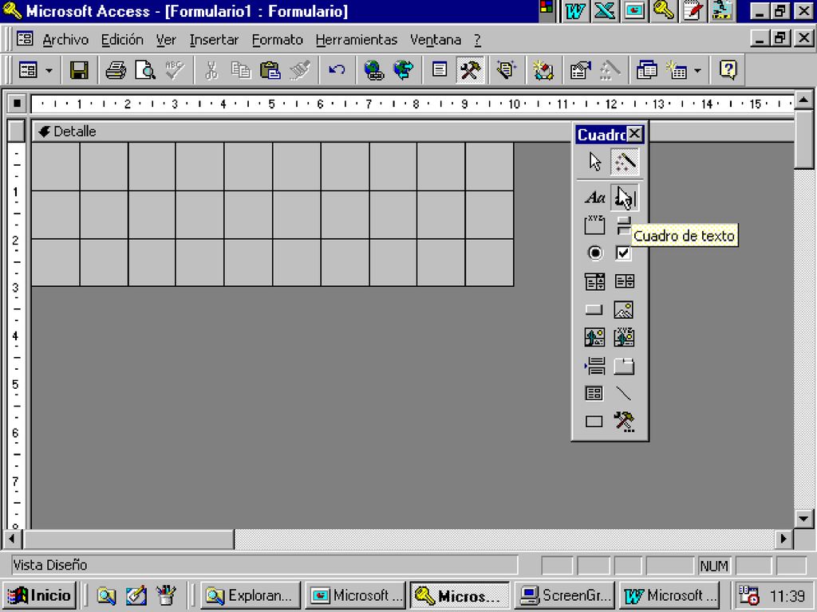Click the Cut scissors icon
Viewport: 817px width, 612px height.
[x=211, y=70]
